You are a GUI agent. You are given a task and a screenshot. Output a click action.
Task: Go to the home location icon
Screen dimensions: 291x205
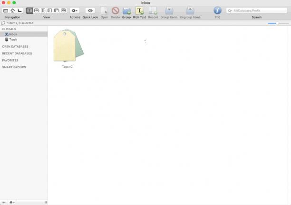pos(13,11)
